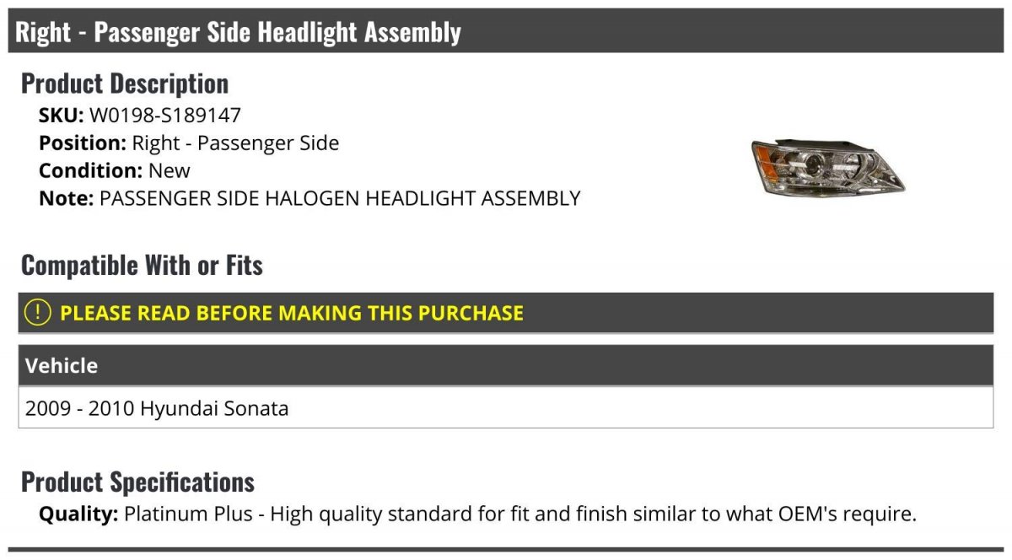Click the SKU number W0198-S189147
The width and height of the screenshot is (1012, 560).
tap(165, 116)
